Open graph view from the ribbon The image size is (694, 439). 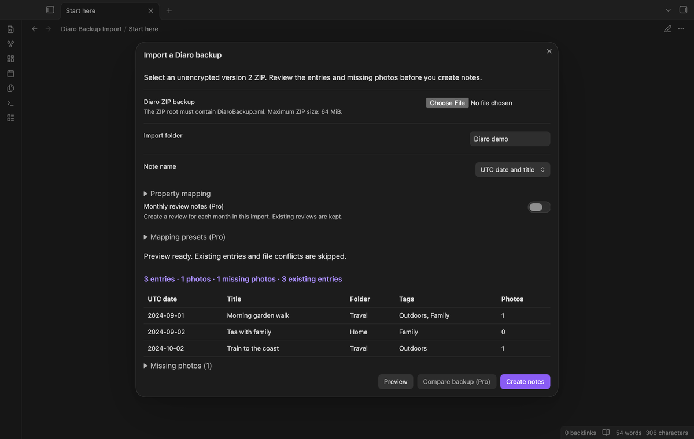pyautogui.click(x=10, y=44)
